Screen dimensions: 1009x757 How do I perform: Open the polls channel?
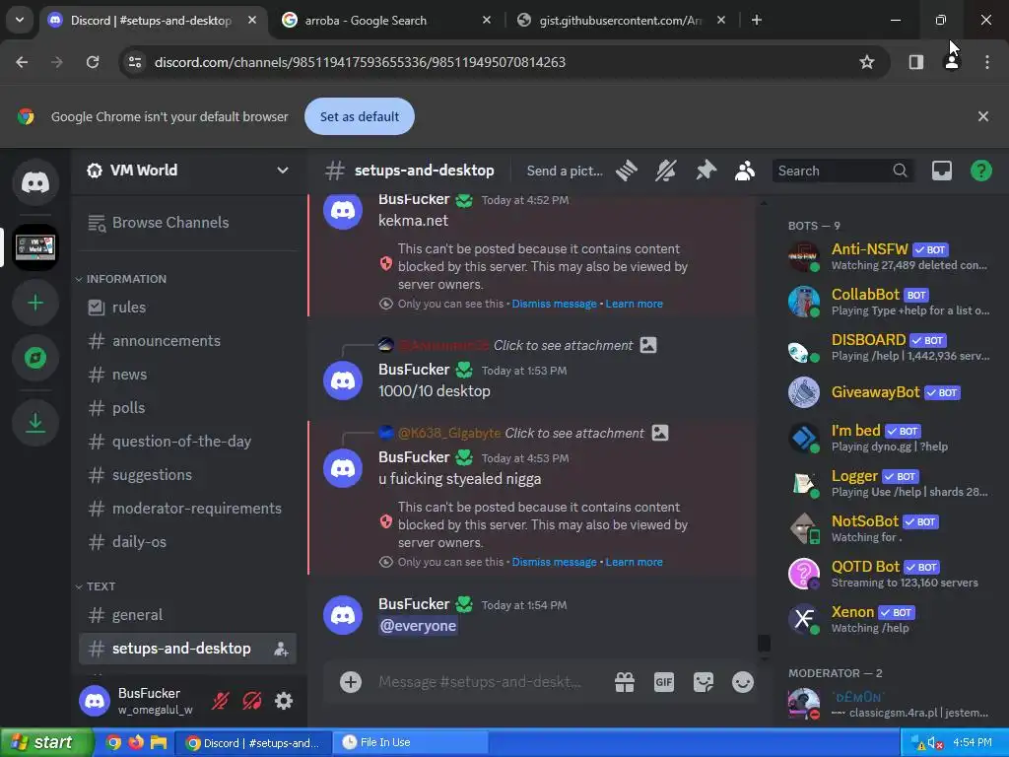[x=187, y=407]
